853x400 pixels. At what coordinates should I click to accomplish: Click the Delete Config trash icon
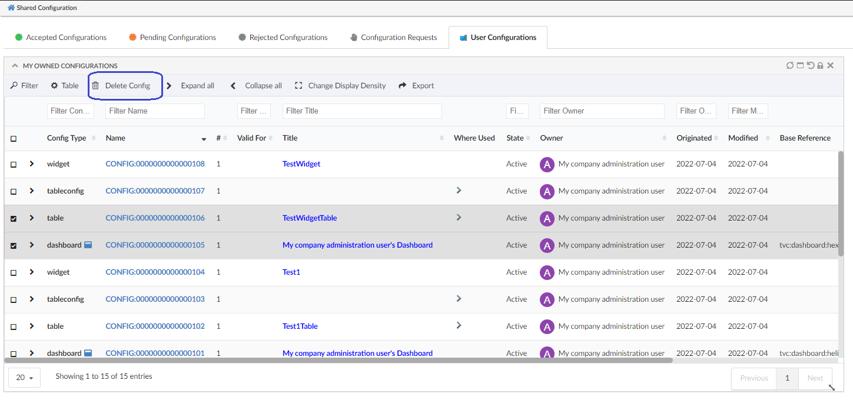[95, 86]
